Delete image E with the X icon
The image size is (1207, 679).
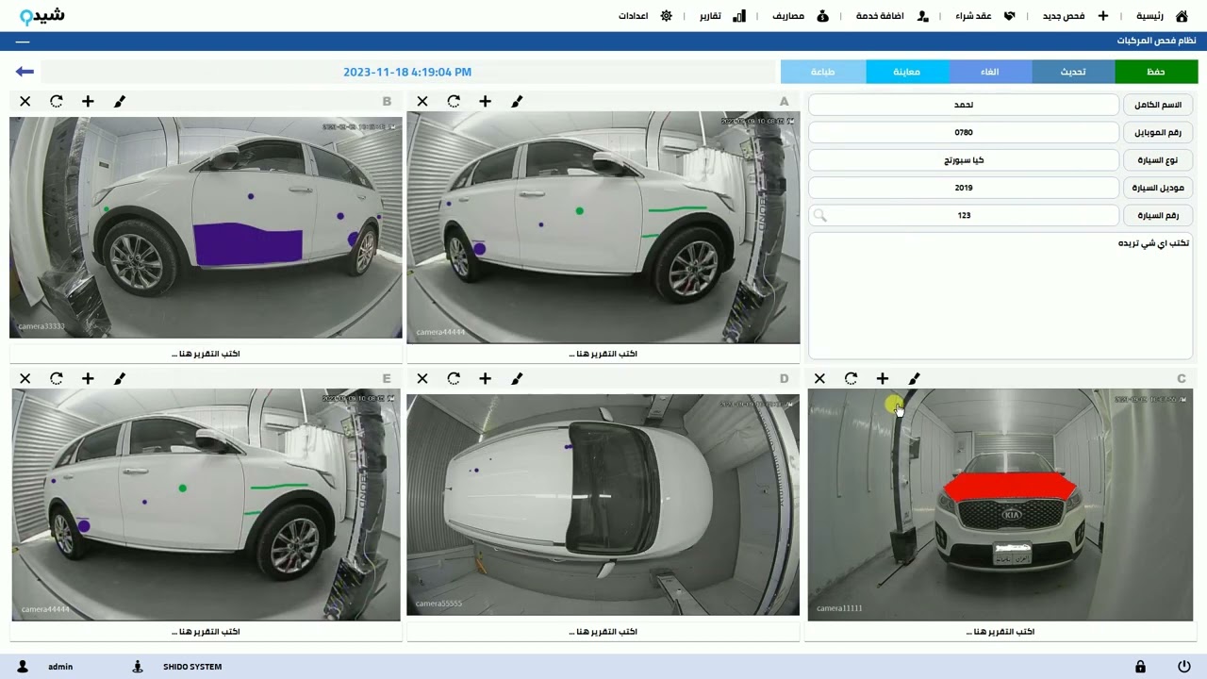coord(25,378)
